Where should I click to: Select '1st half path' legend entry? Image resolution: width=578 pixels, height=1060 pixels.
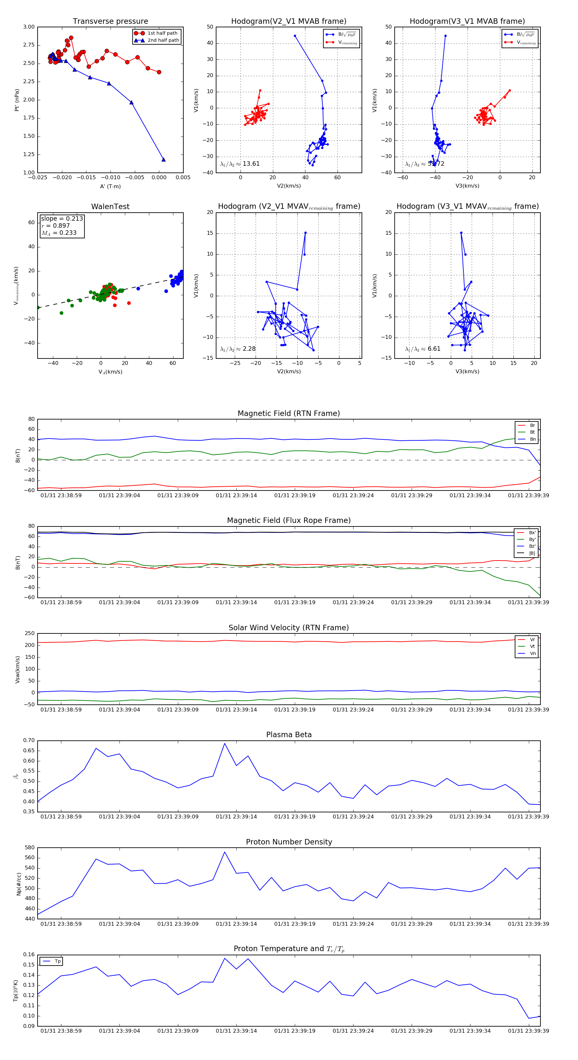[157, 33]
